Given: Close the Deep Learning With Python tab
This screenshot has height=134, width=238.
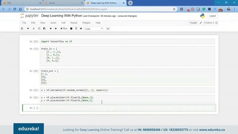Looking at the screenshot, I should pyautogui.click(x=123, y=3).
